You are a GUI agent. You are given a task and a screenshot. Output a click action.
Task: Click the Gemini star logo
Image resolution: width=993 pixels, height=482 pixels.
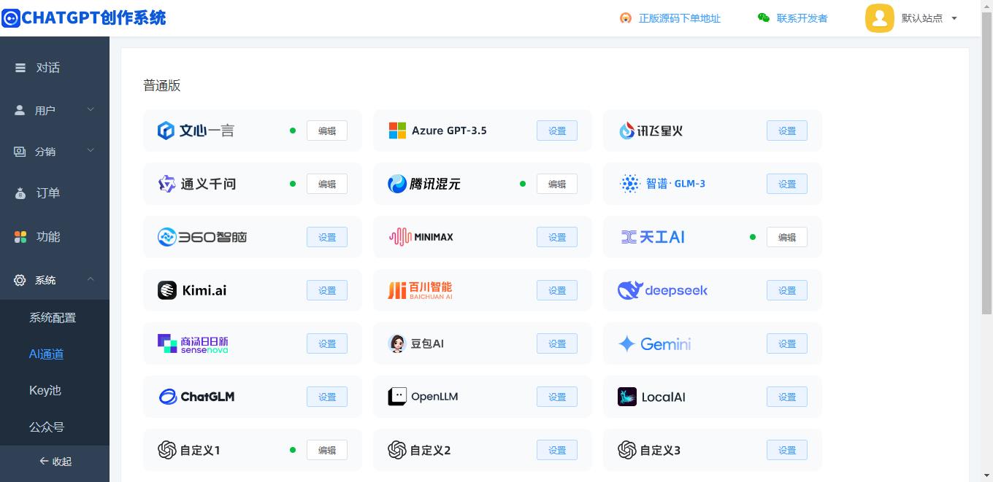626,343
